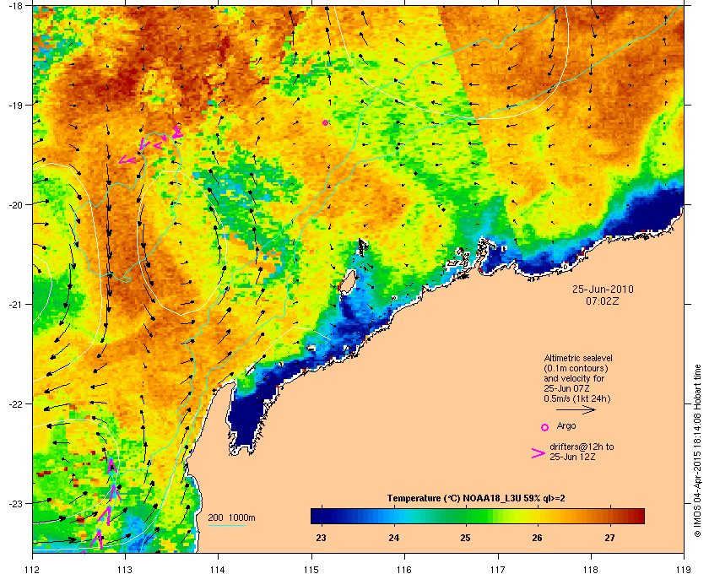Image resolution: width=709 pixels, height=574 pixels.
Task: Click the dark red 27° end of colorbar
Action: tap(637, 516)
